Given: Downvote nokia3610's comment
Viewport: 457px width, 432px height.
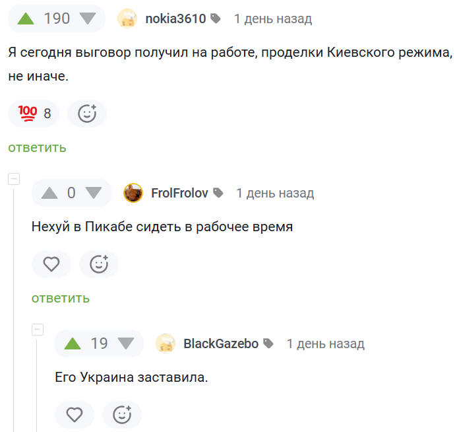Looking at the screenshot, I should (x=89, y=18).
